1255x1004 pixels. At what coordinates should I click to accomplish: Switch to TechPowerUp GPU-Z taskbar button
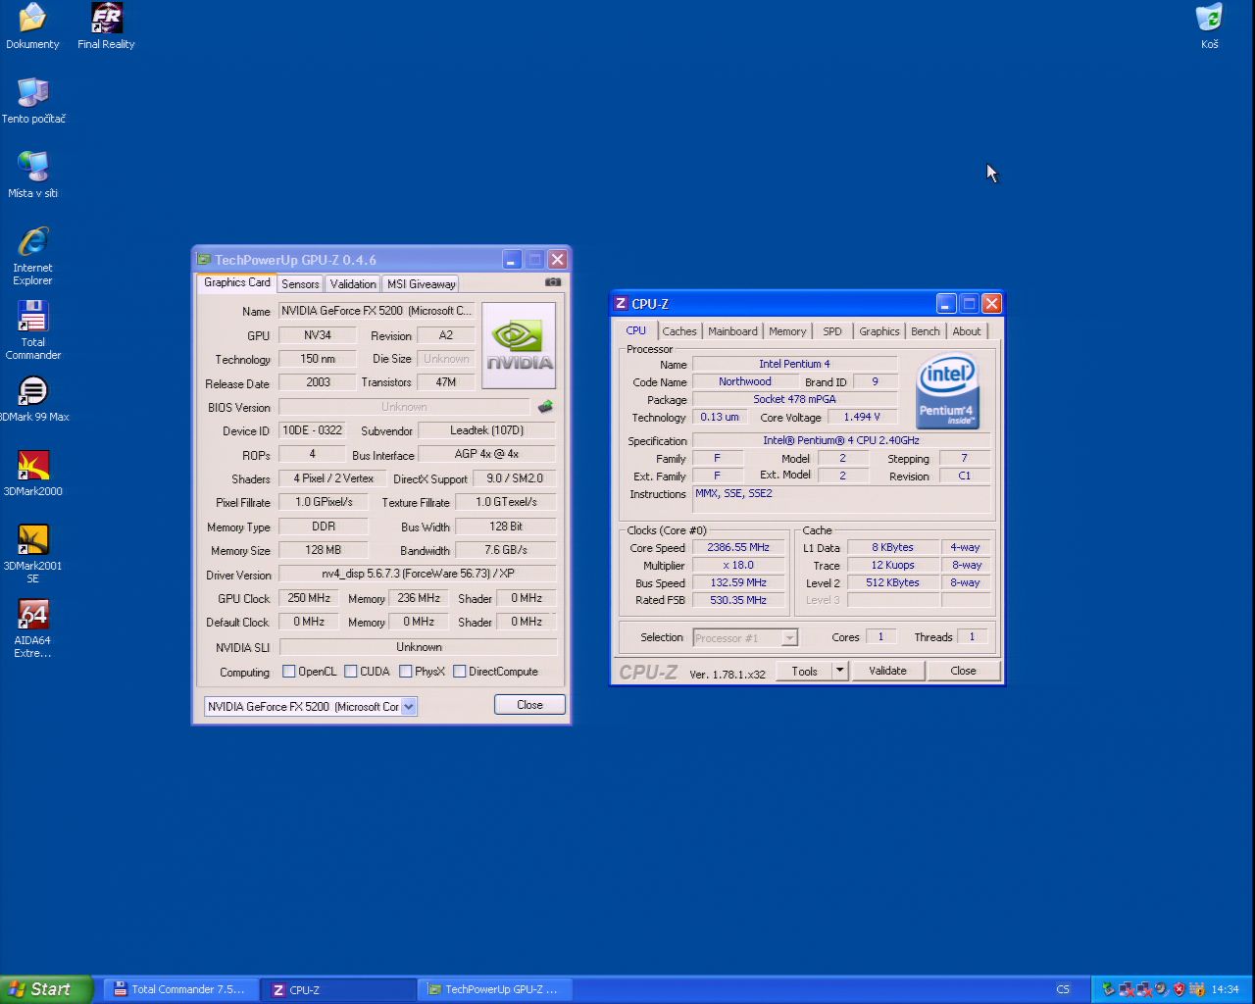(x=496, y=989)
